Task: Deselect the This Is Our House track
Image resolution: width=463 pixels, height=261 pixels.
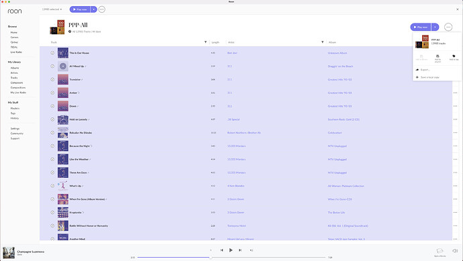Action: [52, 53]
